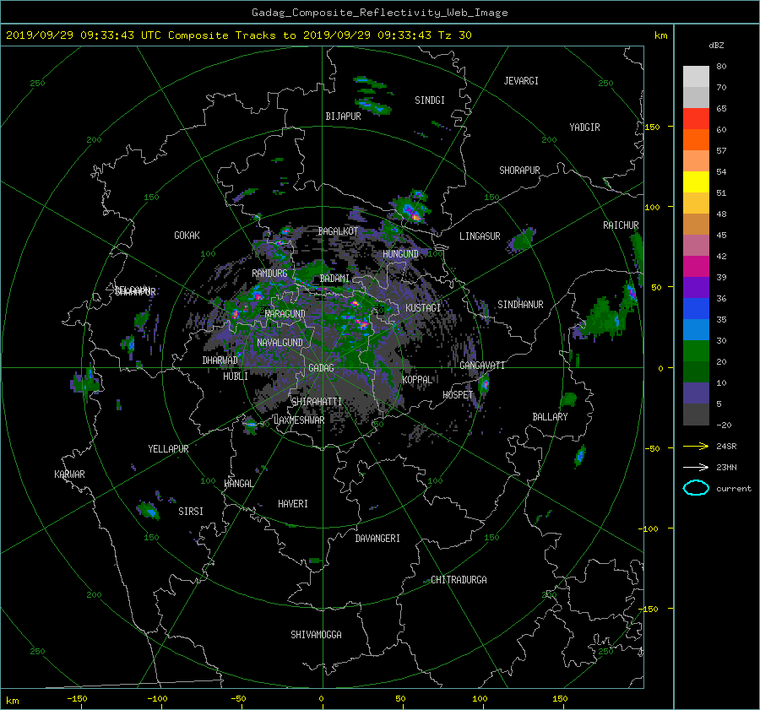
Task: Click on the 'HOSPET' label
Action: [x=458, y=395]
